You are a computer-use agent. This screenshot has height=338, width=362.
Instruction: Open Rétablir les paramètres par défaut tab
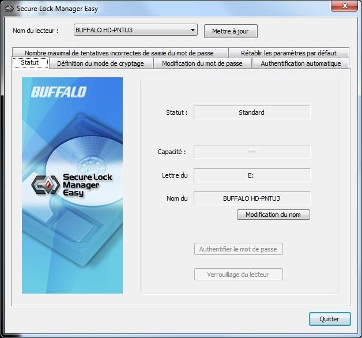(x=289, y=53)
